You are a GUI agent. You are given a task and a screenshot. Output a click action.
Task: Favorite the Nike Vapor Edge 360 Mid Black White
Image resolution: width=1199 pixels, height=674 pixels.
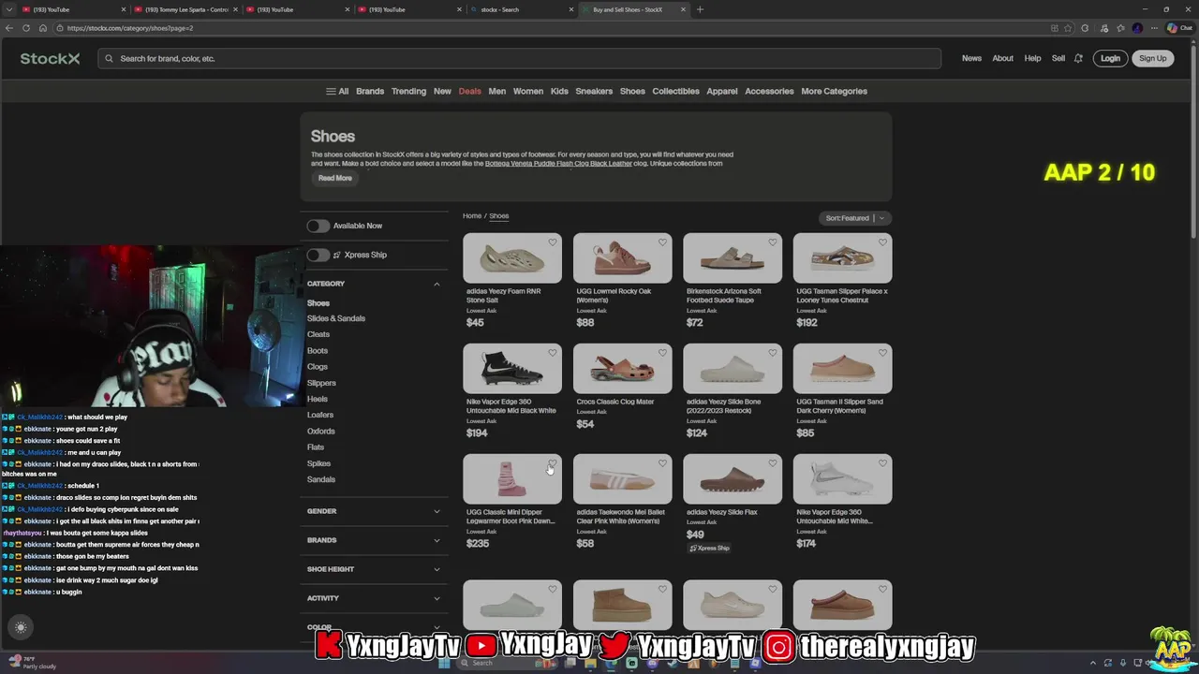(x=553, y=353)
